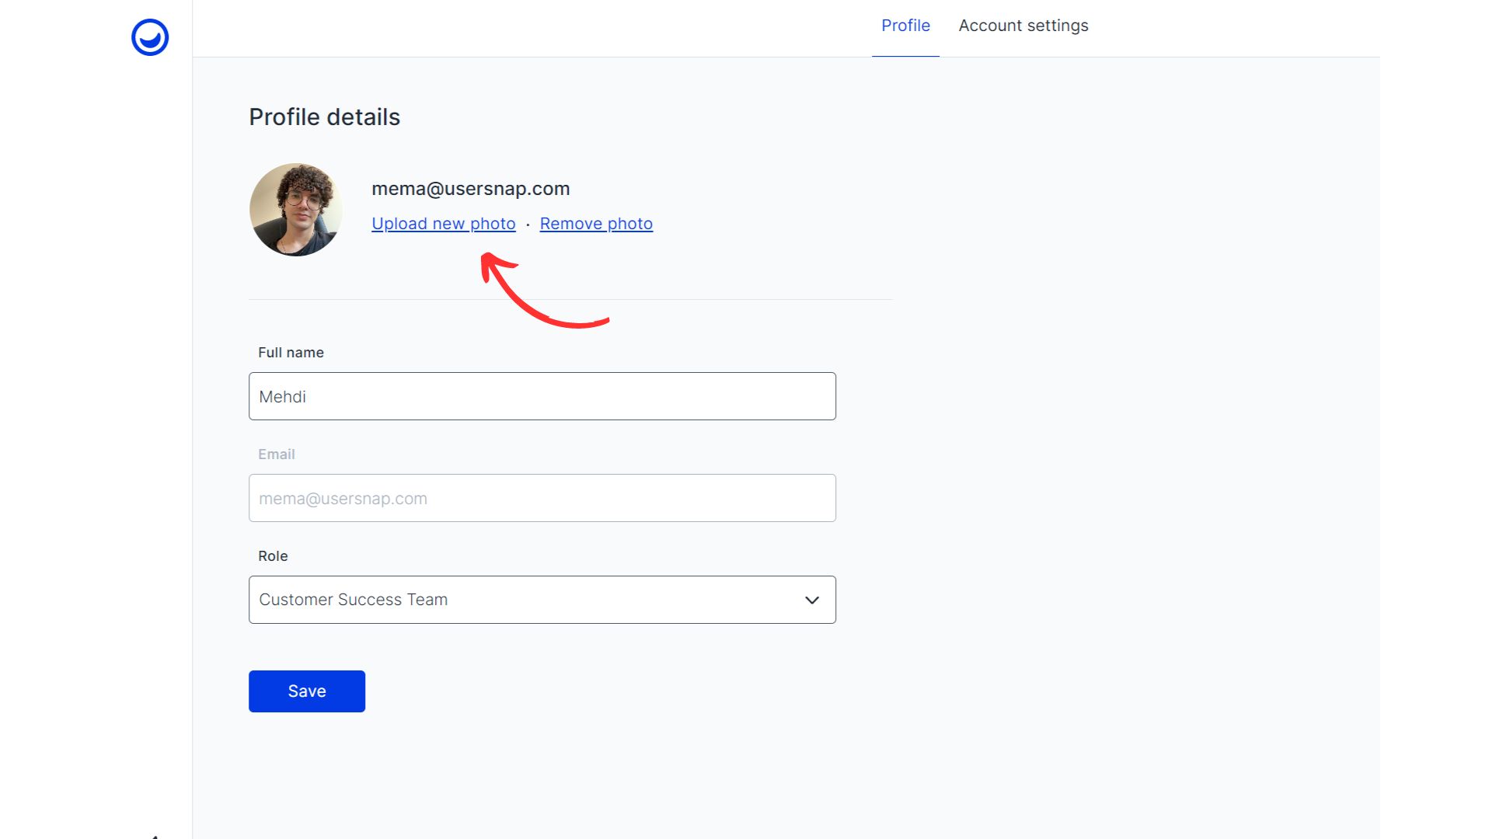Click the Role field label

click(273, 556)
